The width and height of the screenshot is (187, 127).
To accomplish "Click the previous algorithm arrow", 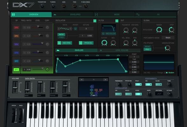I will click(81, 80).
